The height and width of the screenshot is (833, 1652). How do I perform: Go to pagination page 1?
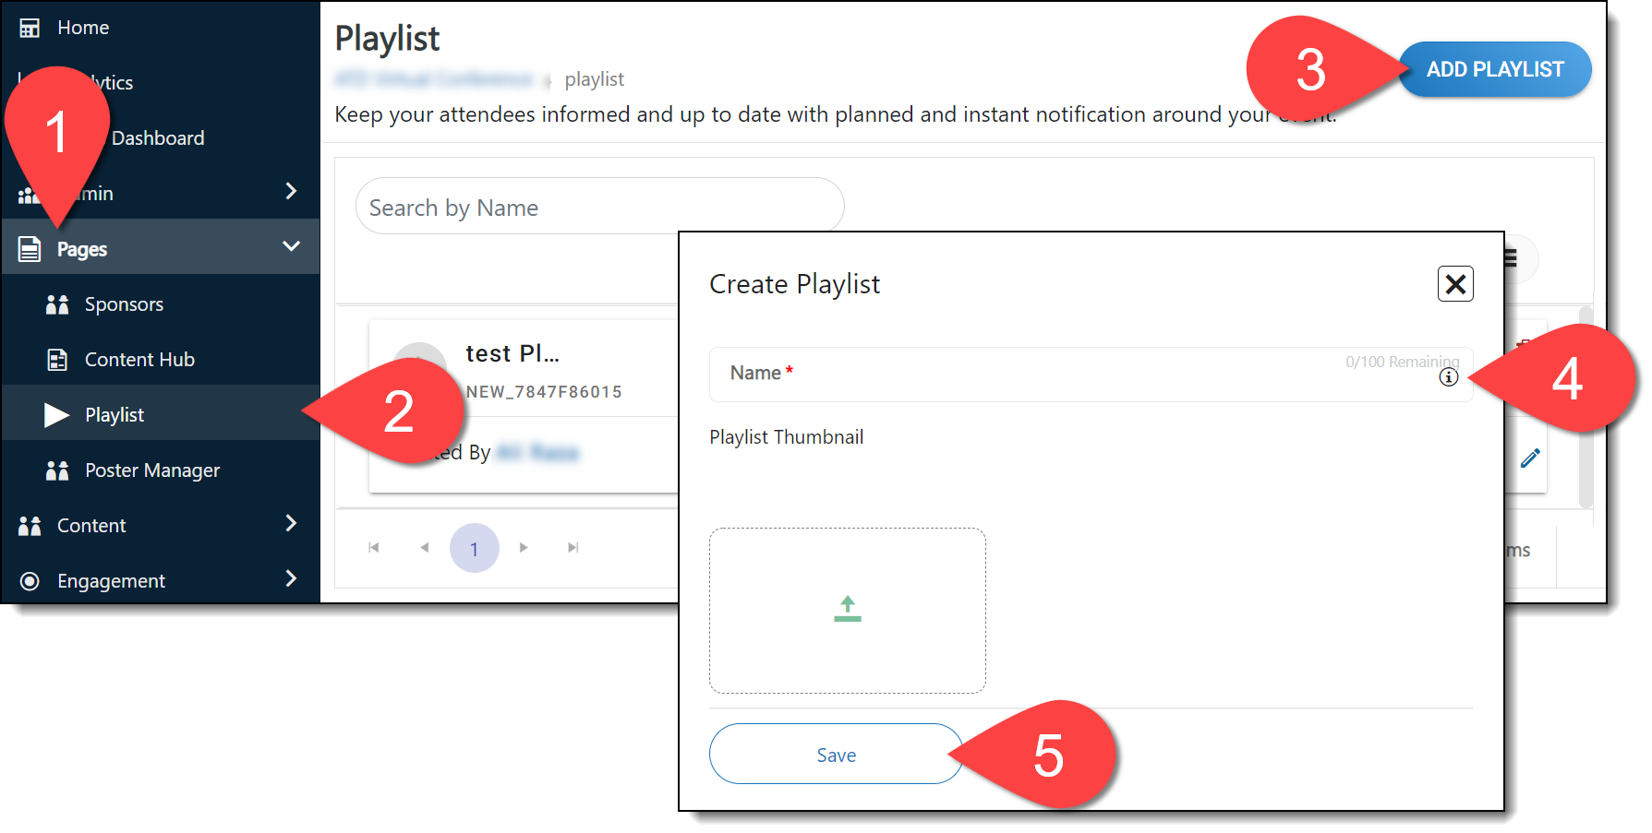click(x=474, y=549)
